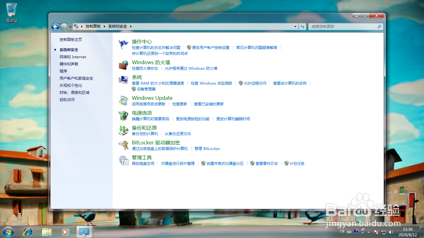424x238 pixels.
Task: Open 设备管理器 link
Action: [x=146, y=89]
